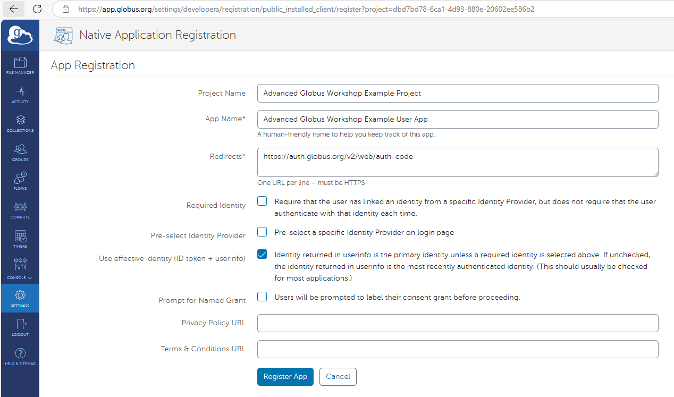Click the Logout icon
Image resolution: width=674 pixels, height=397 pixels.
pyautogui.click(x=20, y=326)
